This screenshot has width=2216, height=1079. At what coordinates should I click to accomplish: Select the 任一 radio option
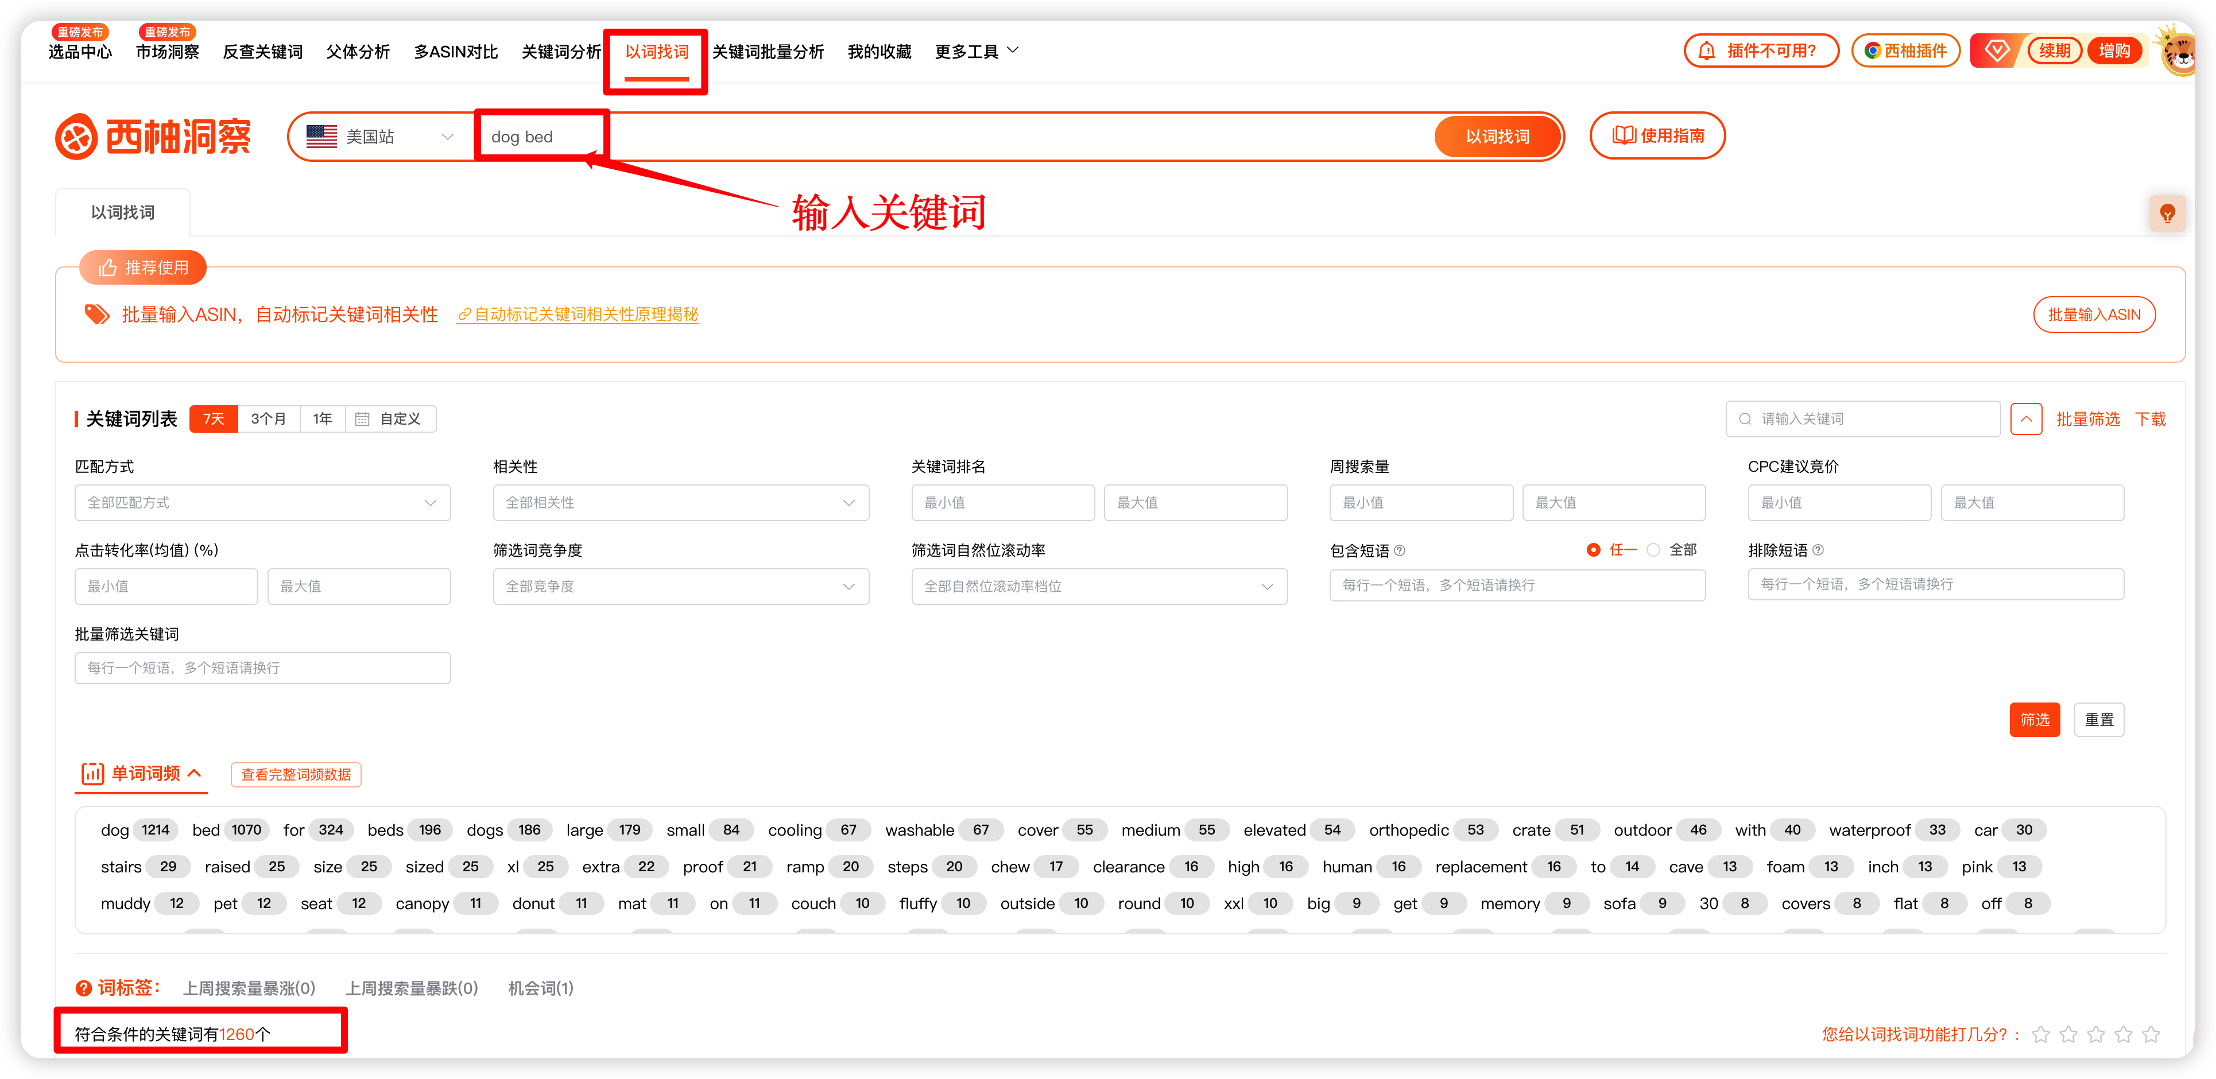coord(1593,550)
